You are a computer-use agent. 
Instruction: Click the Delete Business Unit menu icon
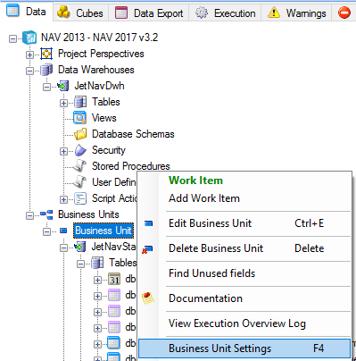point(147,249)
